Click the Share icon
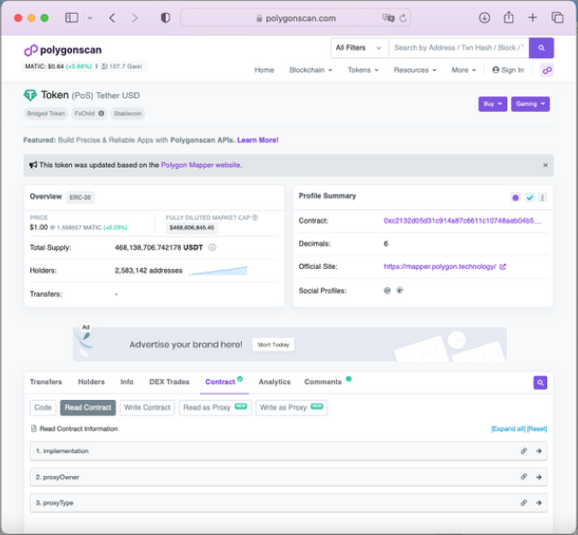 coord(509,17)
